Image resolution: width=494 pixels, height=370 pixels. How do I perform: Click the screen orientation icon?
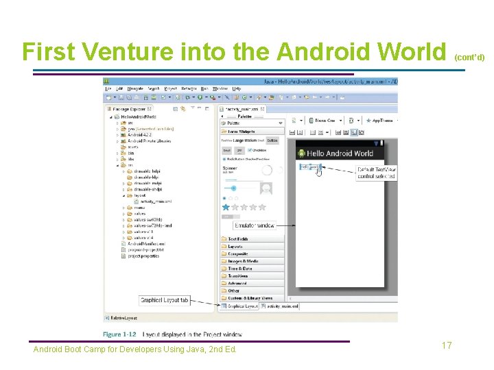[x=351, y=121]
